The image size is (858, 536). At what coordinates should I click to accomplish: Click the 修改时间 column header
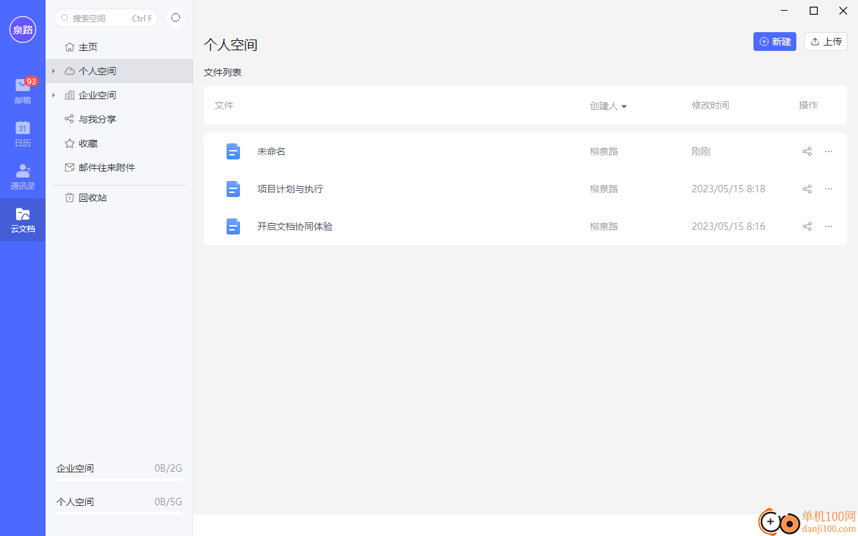point(711,105)
